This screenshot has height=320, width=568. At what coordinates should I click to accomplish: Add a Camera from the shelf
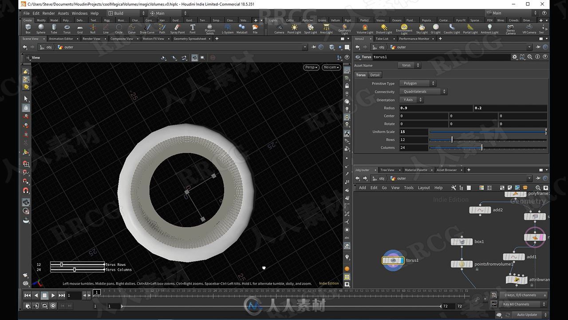point(279,29)
